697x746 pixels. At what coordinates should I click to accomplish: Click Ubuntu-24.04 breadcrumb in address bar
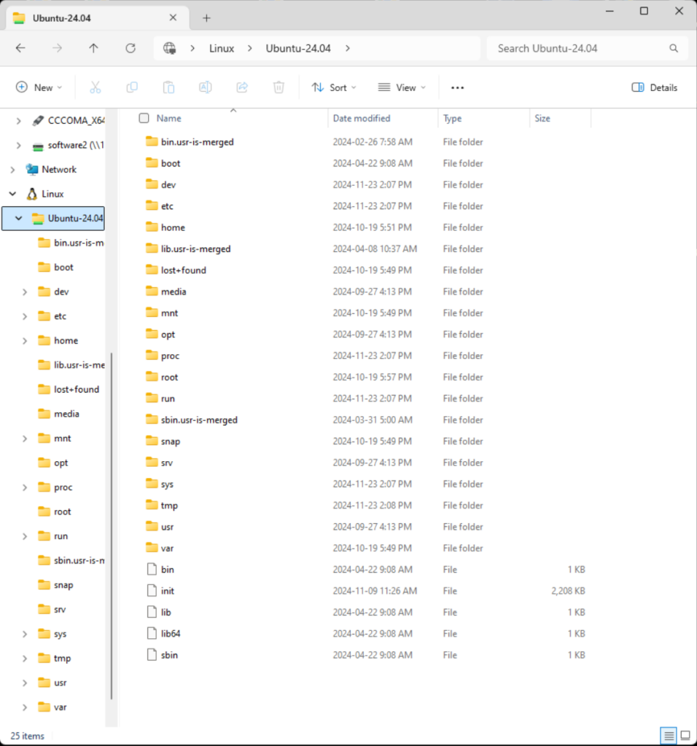click(298, 48)
